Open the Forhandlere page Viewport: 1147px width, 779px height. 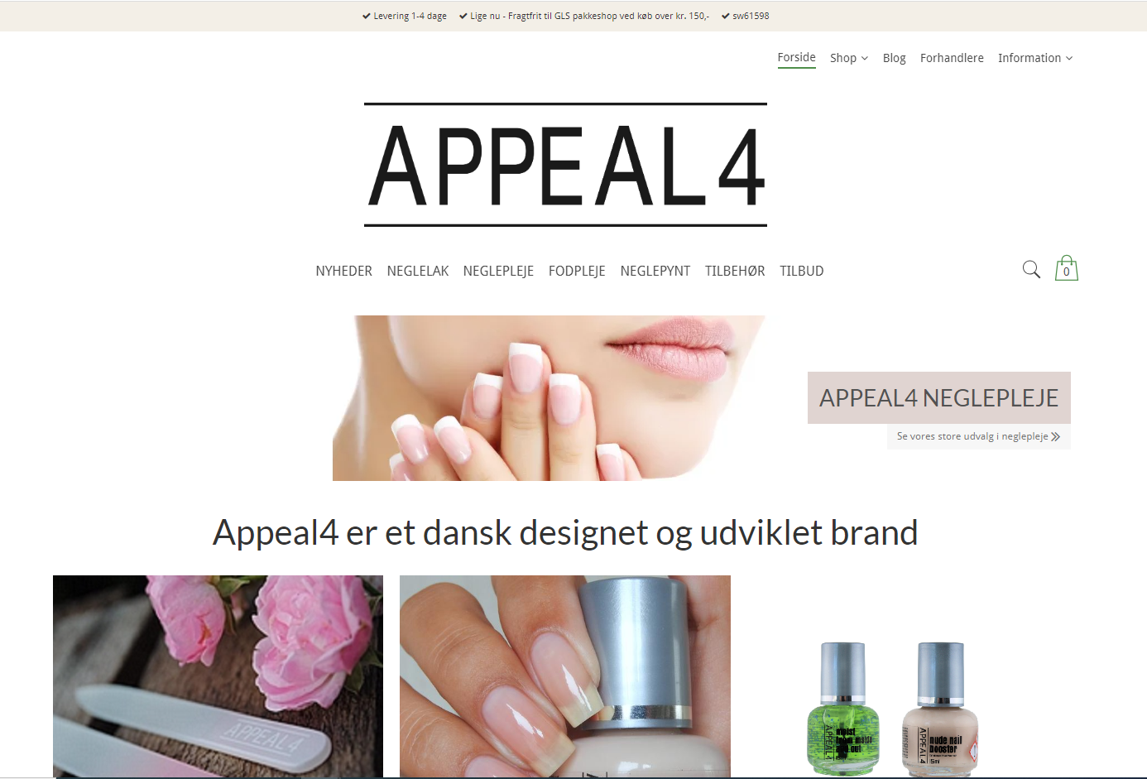(x=952, y=58)
